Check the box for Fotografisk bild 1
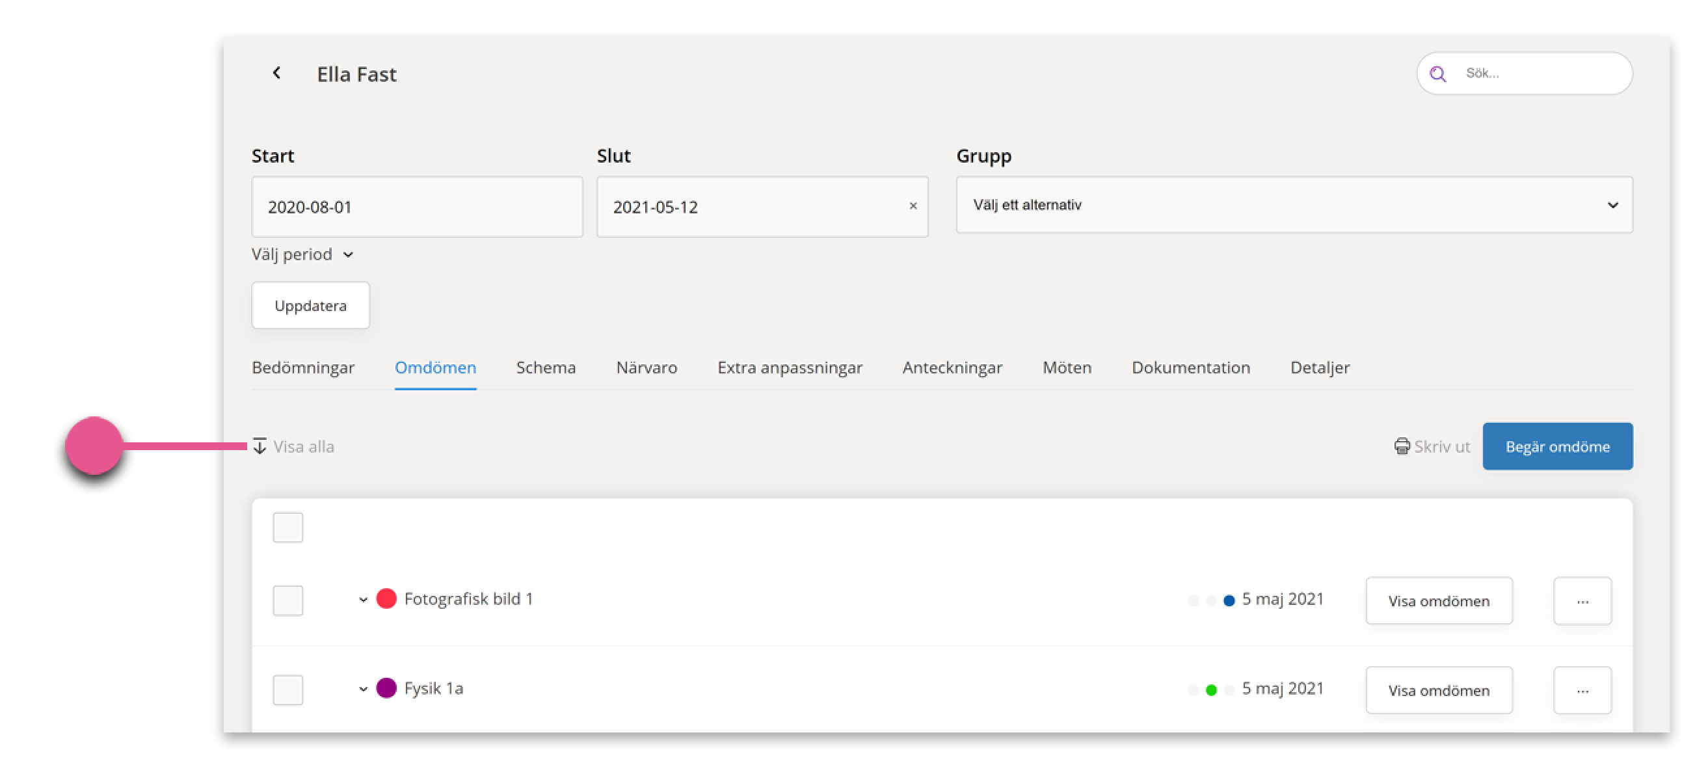1708x778 pixels. pyautogui.click(x=287, y=600)
